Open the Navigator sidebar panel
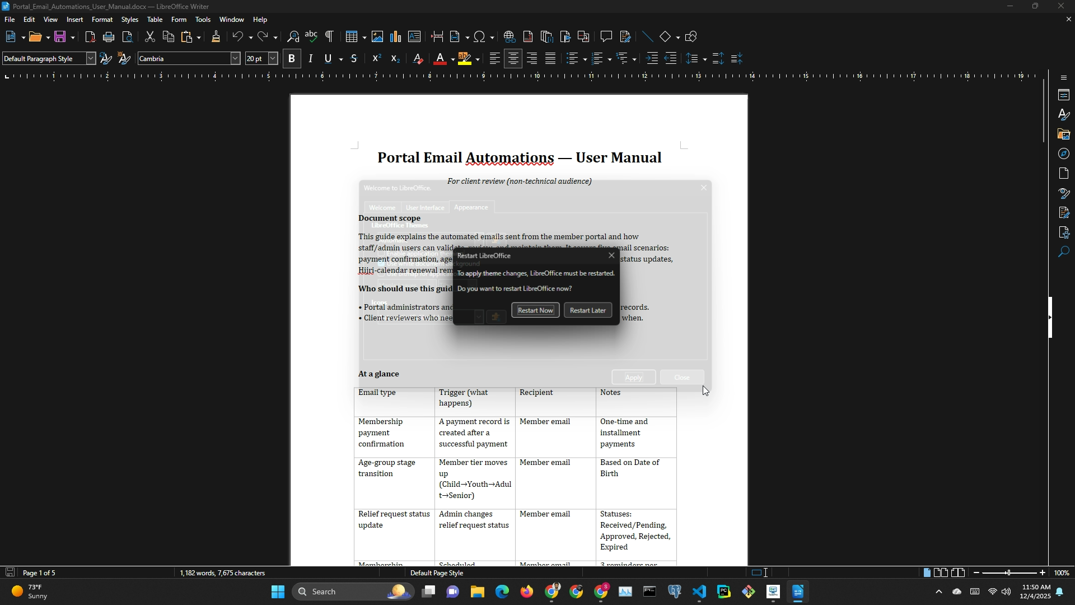The image size is (1075, 605). pos(1064,153)
